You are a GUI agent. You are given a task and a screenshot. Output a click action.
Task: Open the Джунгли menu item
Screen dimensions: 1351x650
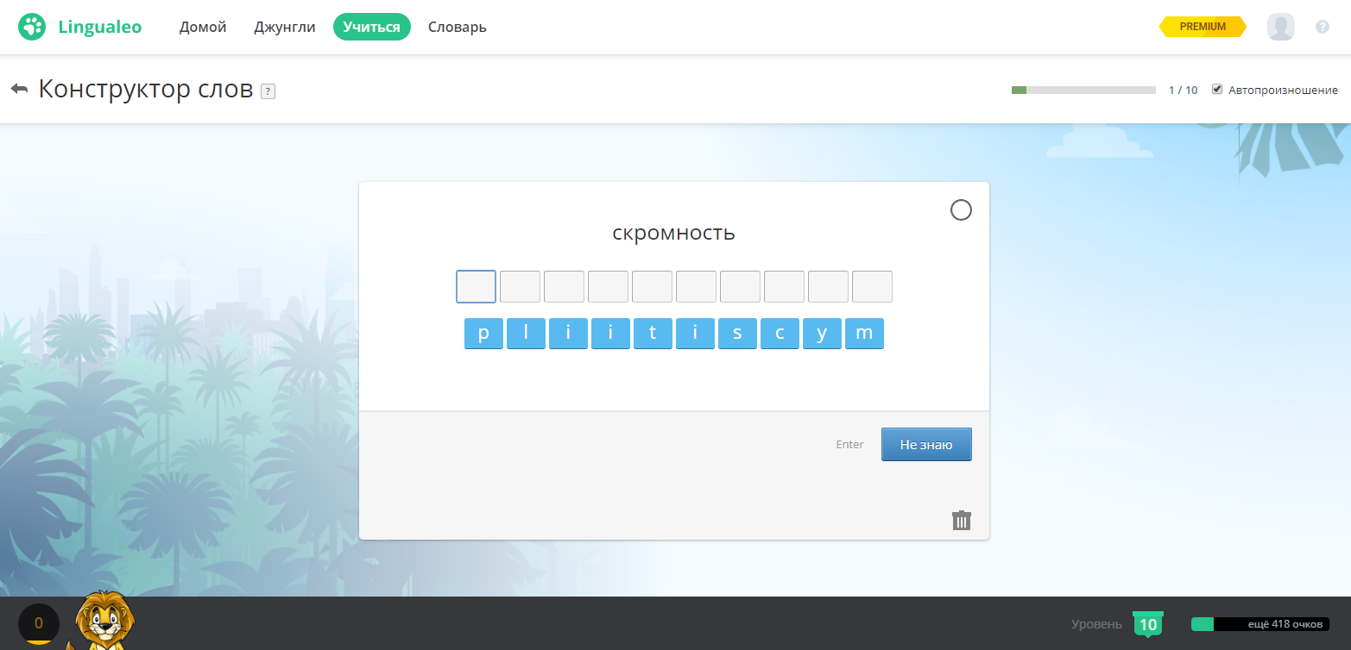(x=284, y=27)
